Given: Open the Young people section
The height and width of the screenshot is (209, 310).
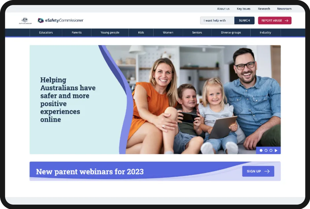Looking at the screenshot, I should point(110,33).
